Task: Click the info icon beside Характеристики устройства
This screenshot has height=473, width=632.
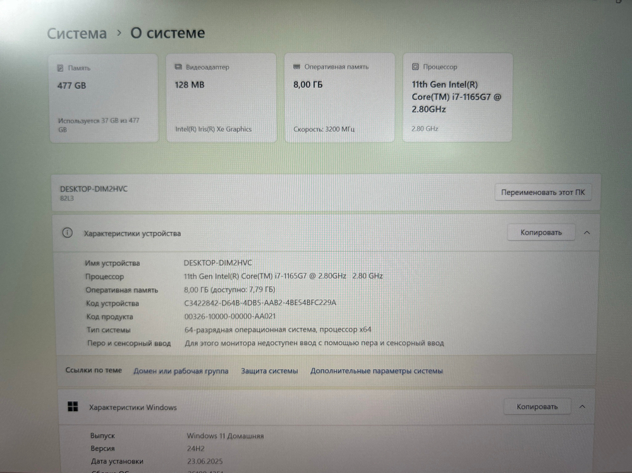Action: (68, 232)
